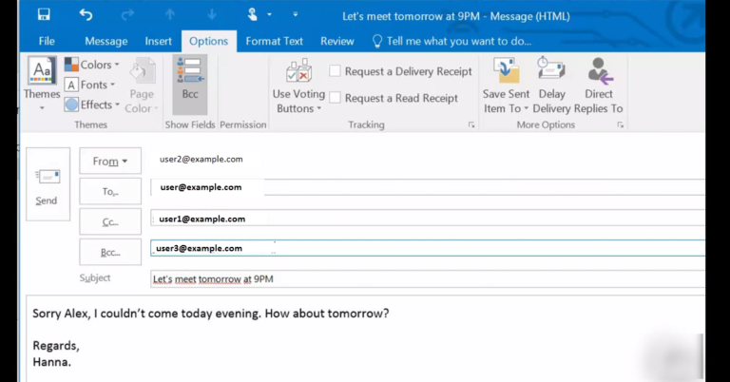Viewport: 730px width, 382px height.
Task: Open Save Sent Item To menu
Action: [506, 86]
